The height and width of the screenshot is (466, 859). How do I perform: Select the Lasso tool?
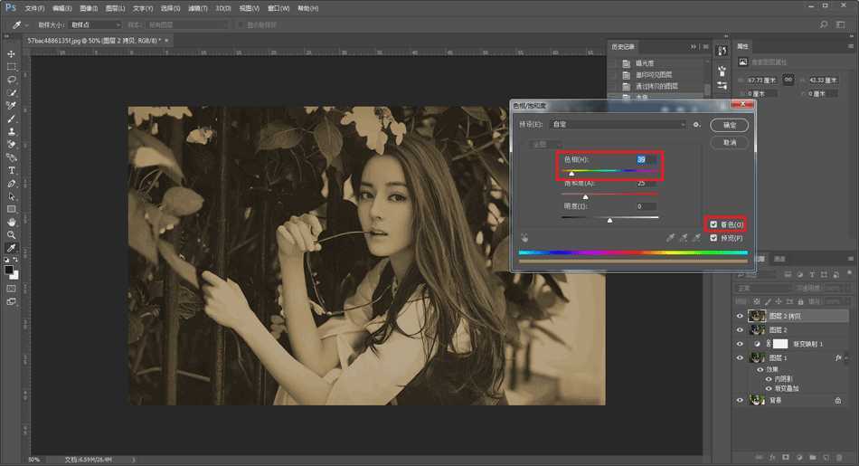click(12, 80)
